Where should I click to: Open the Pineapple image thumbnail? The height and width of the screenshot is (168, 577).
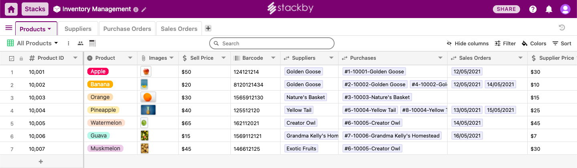(x=148, y=110)
